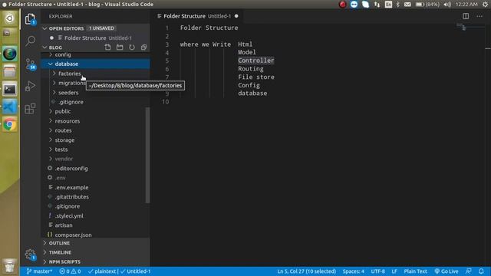Open Folder Structure in Open Editors list
The height and width of the screenshot is (276, 491).
tap(95, 38)
